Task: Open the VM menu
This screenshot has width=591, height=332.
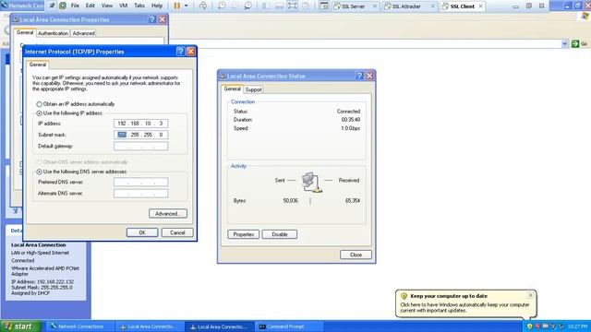Action: click(x=123, y=6)
